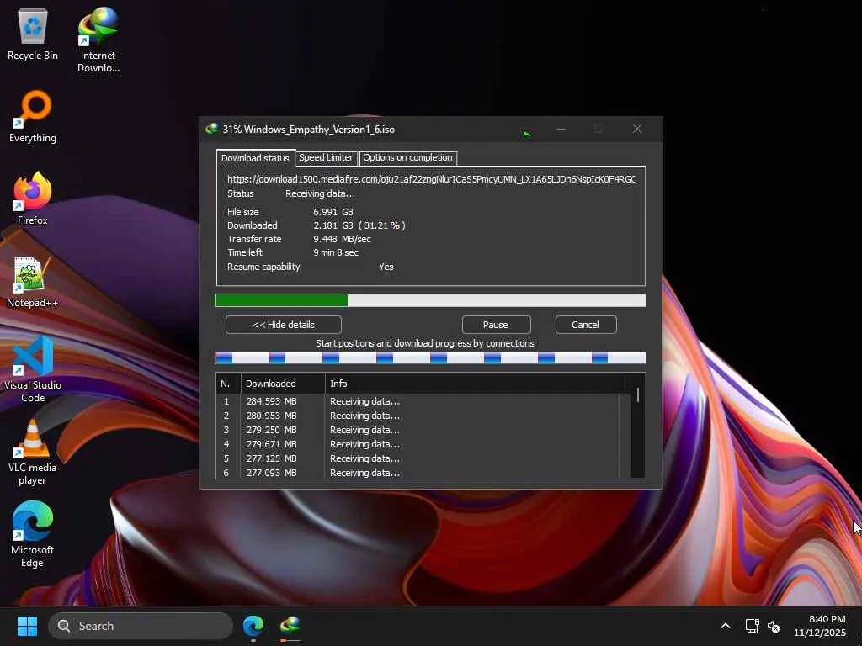Image resolution: width=862 pixels, height=646 pixels.
Task: Open the Recycle Bin desktop icon
Action: (x=33, y=34)
